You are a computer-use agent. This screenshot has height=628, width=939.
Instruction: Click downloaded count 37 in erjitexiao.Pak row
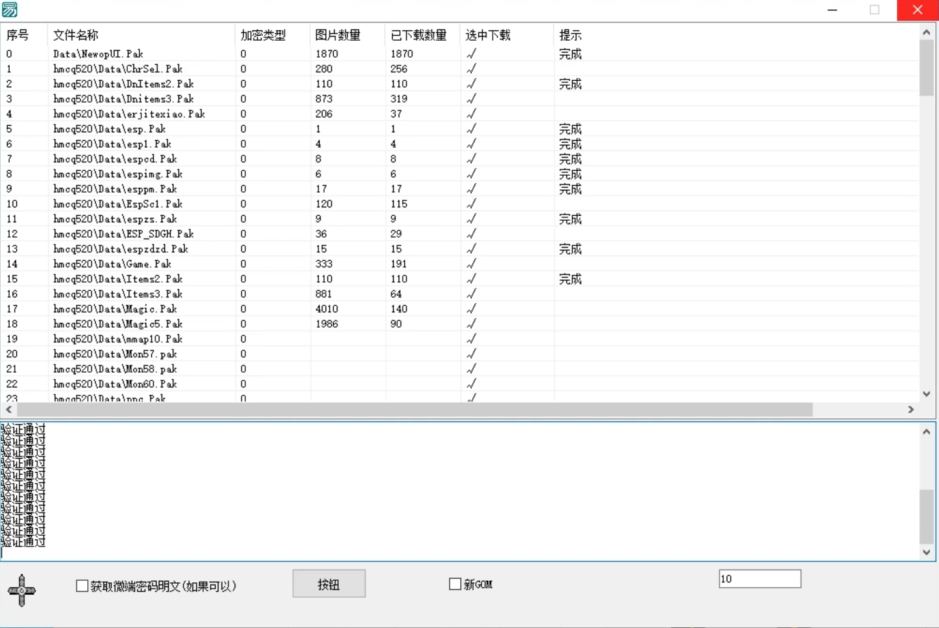coord(396,114)
